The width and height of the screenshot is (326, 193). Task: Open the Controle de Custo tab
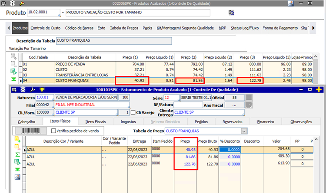(x=46, y=28)
